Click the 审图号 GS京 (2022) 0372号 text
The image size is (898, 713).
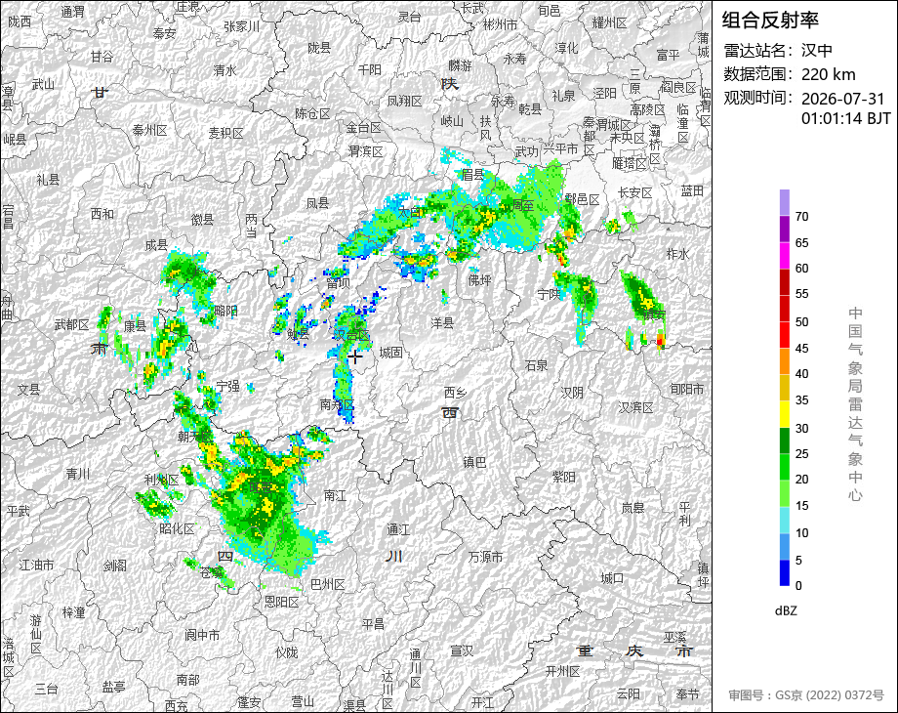806,695
